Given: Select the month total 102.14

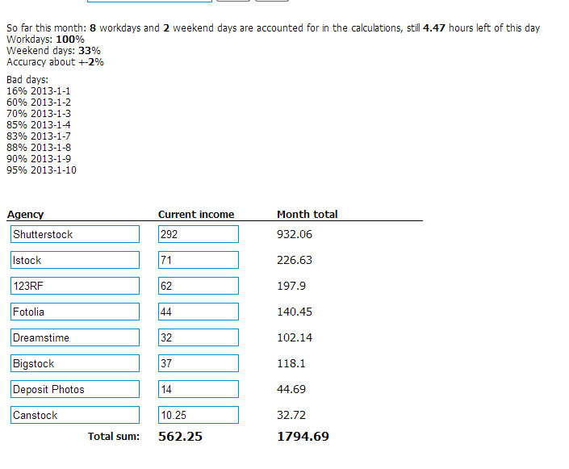Looking at the screenshot, I should pyautogui.click(x=295, y=337).
